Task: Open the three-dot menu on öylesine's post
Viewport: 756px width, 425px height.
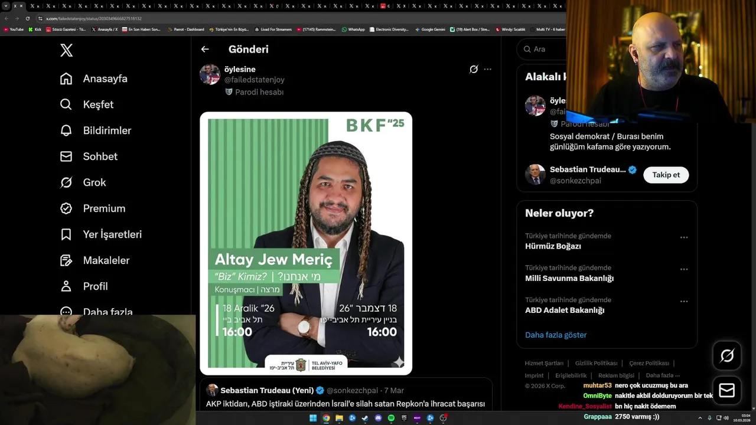Action: [x=487, y=69]
